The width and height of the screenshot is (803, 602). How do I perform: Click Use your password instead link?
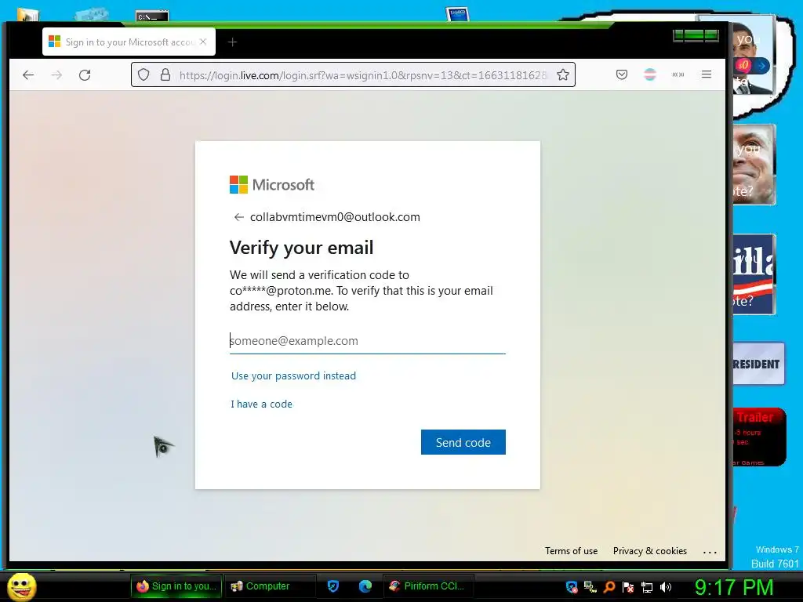click(x=293, y=375)
